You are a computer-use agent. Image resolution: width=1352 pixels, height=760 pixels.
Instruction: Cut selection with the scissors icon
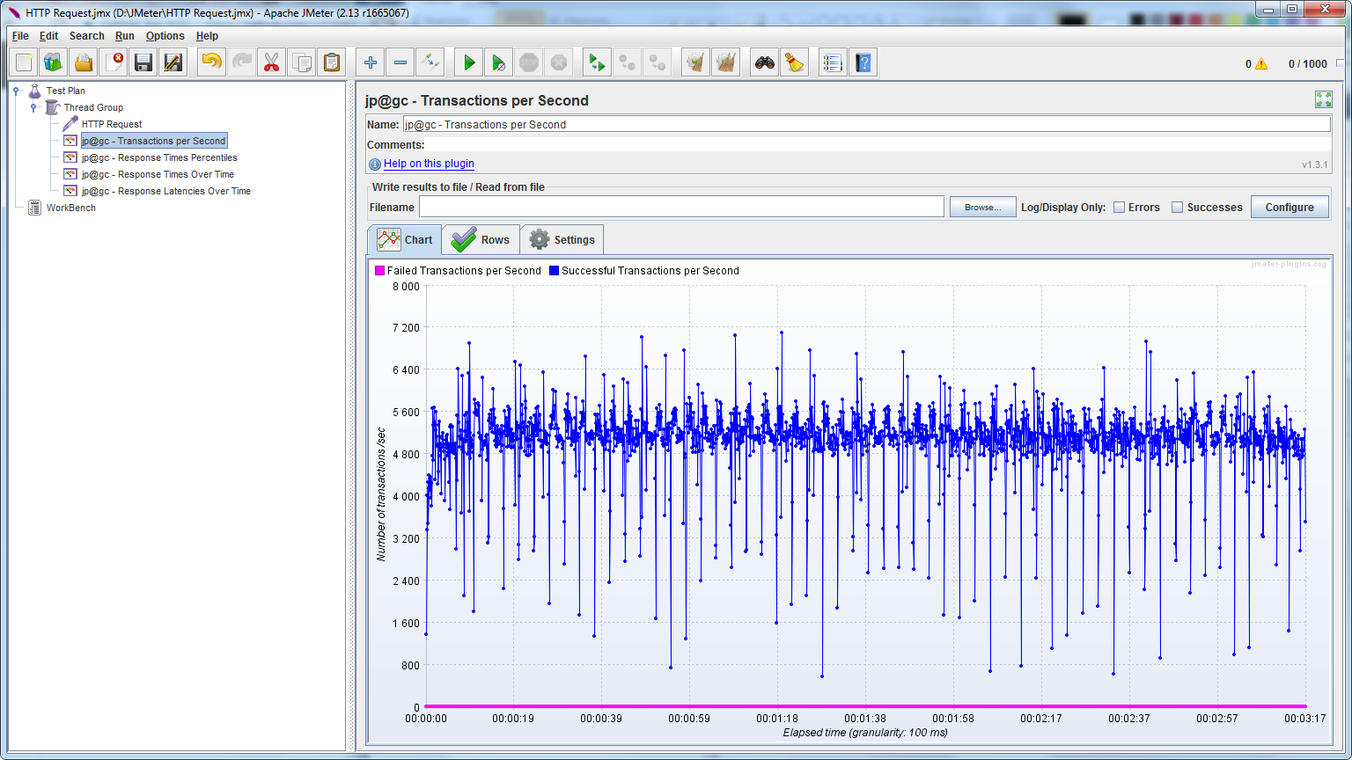[272, 62]
